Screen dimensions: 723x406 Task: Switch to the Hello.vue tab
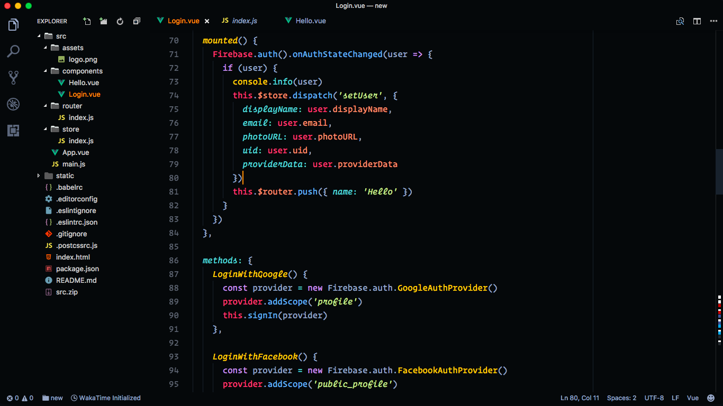tap(311, 21)
